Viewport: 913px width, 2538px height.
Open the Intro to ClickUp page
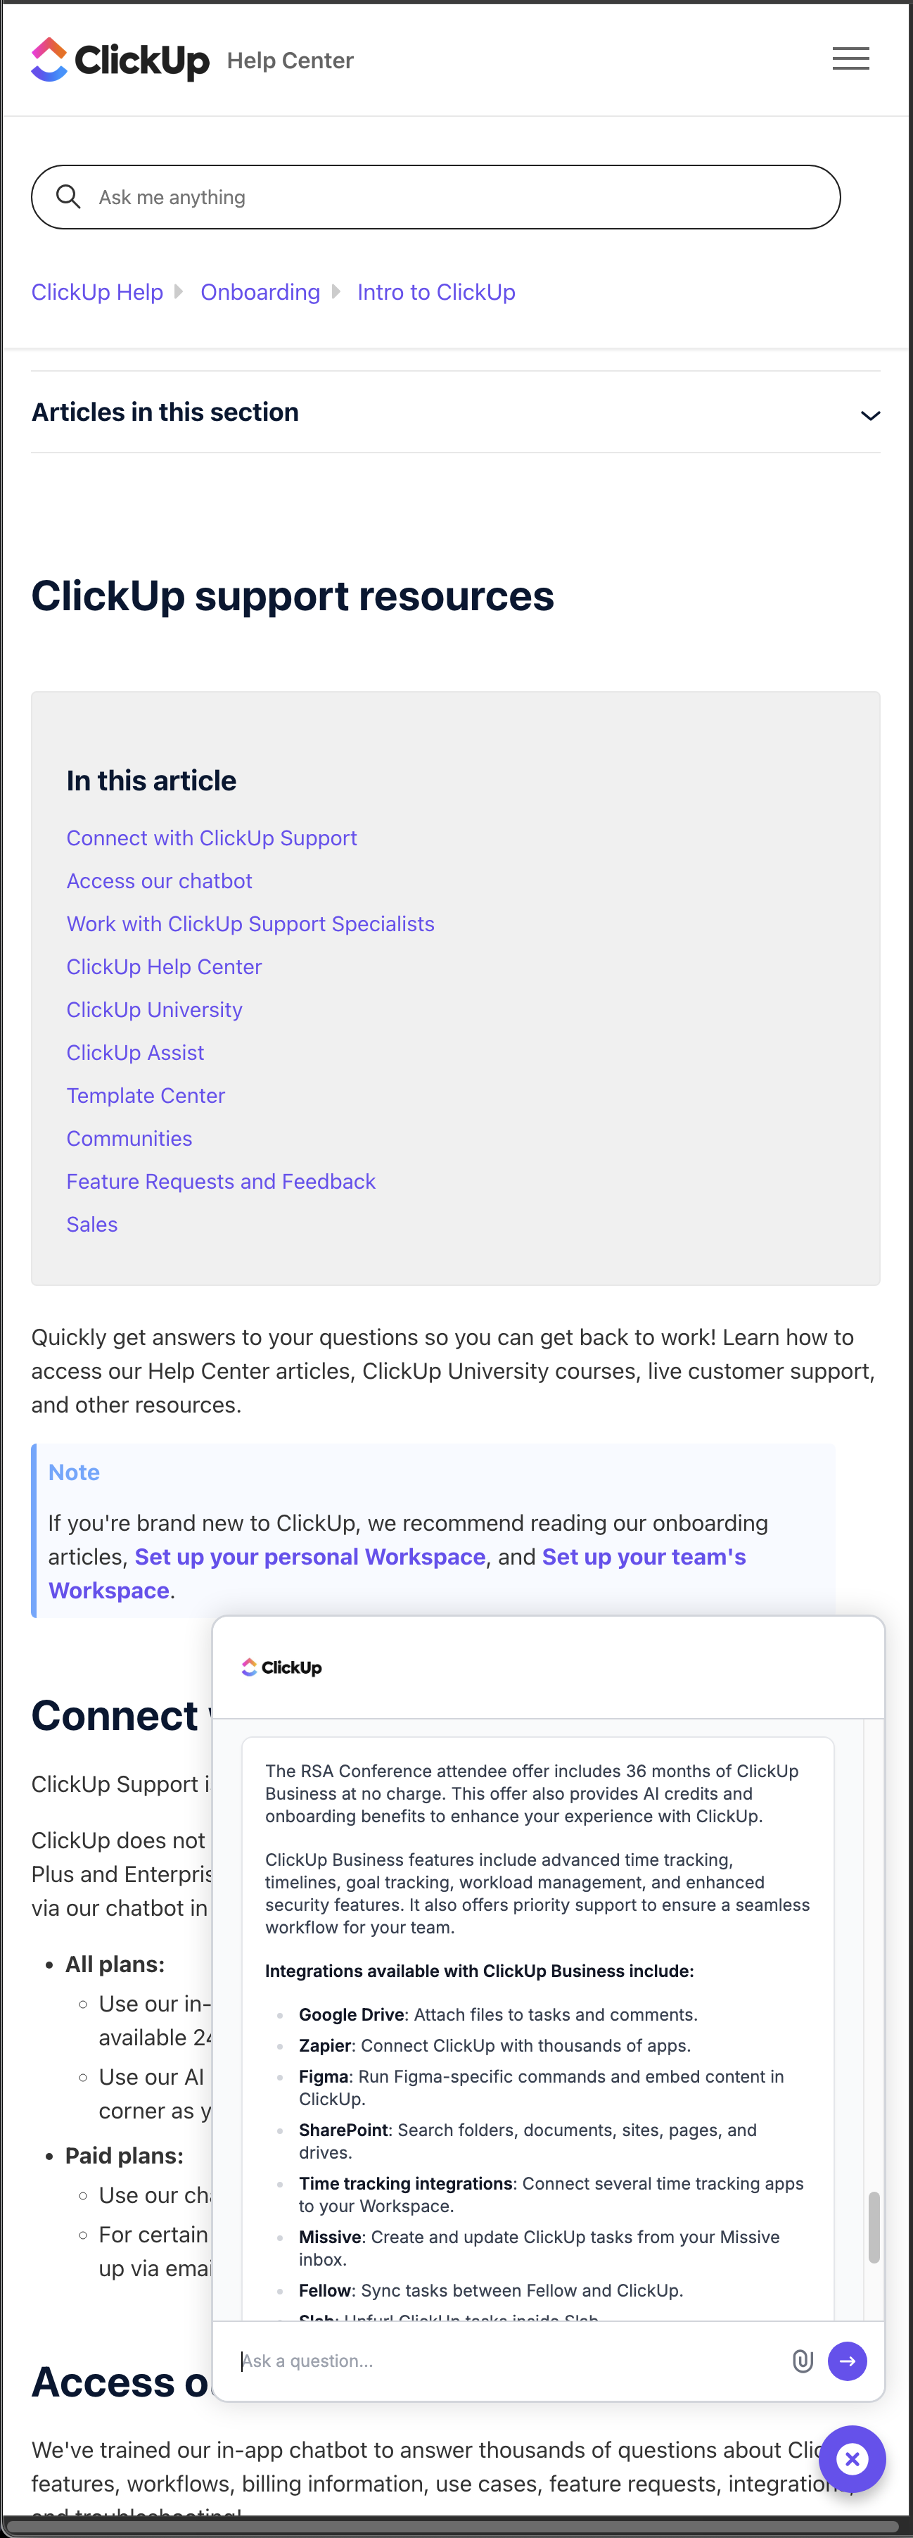click(x=435, y=291)
